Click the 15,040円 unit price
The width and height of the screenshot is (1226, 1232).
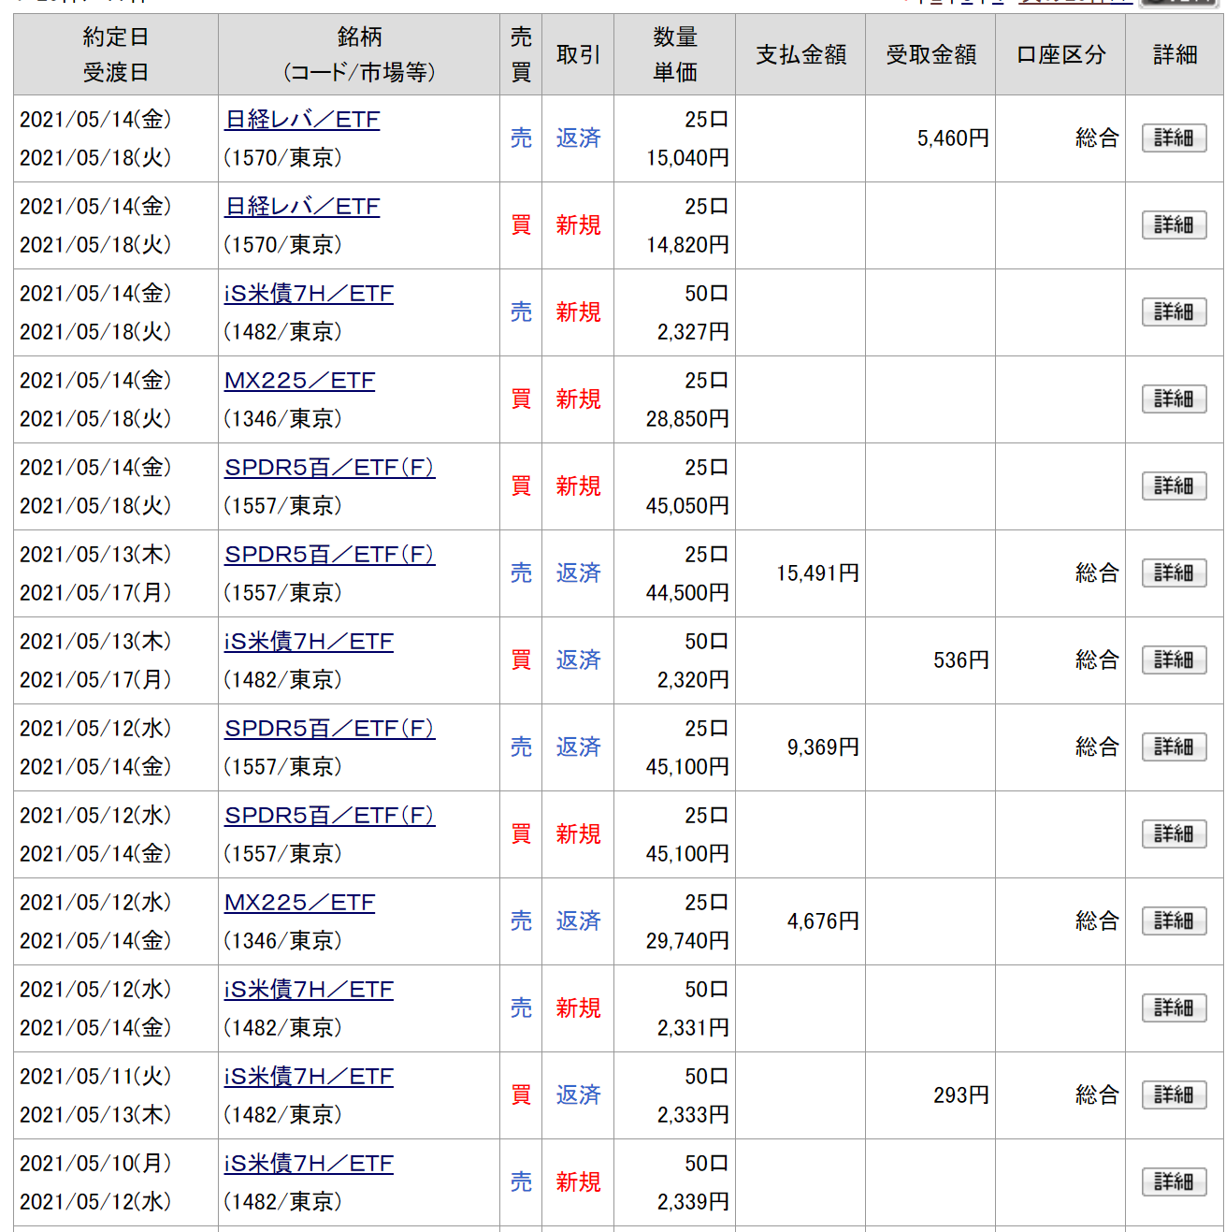[x=687, y=158]
